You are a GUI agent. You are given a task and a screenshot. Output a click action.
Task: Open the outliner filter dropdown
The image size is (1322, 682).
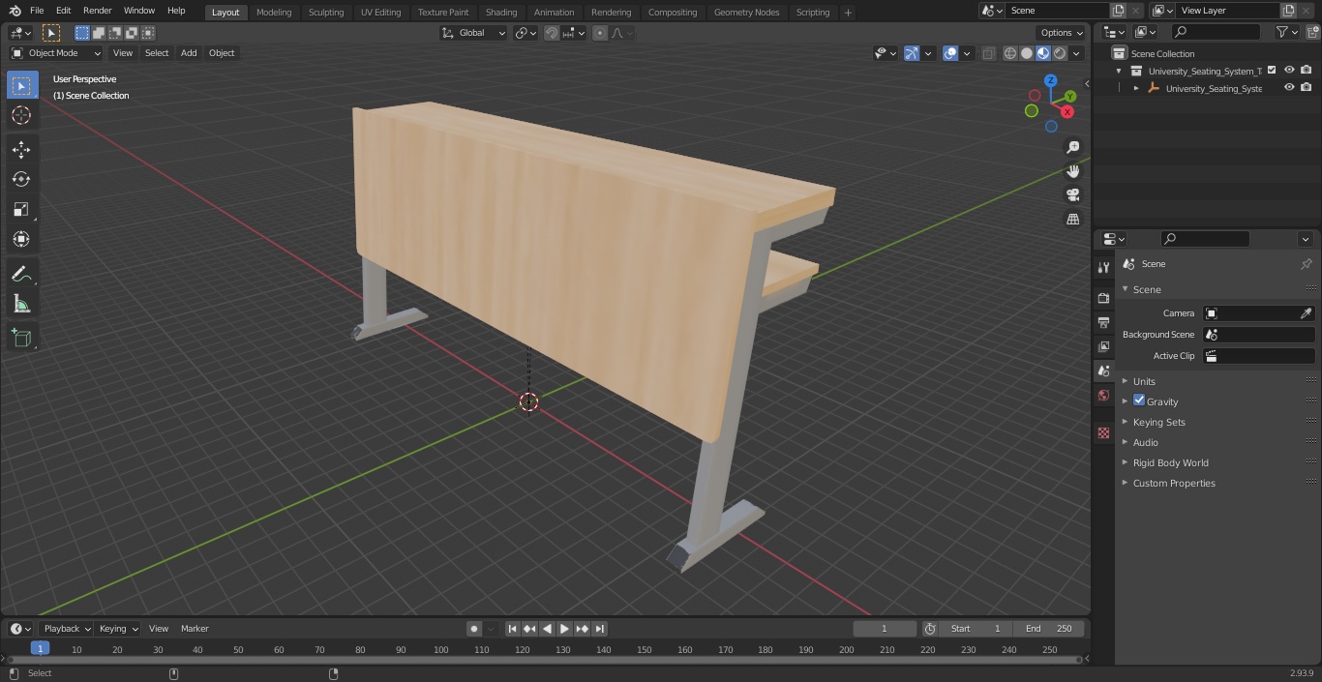click(x=1286, y=32)
